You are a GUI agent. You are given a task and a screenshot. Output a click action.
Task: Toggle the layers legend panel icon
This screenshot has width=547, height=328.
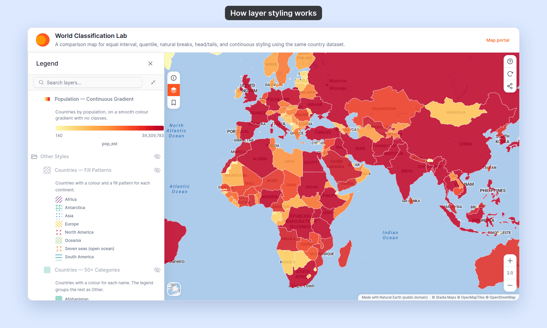coord(174,90)
